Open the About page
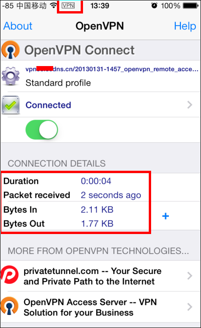Screen dimensions: 201x328 18,26
